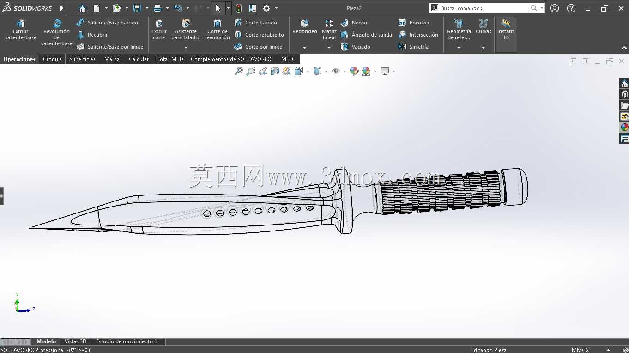This screenshot has width=629, height=353.
Task: Switch to Cotas MBD tab
Action: click(x=169, y=59)
